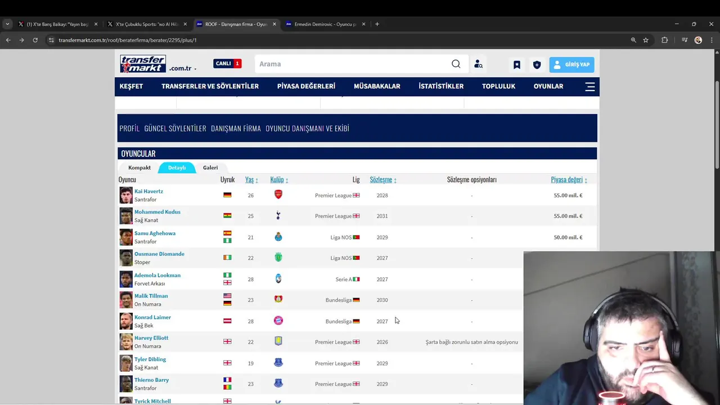This screenshot has height=405, width=720.
Task: Switch to Ermedin Demirovic browser tab
Action: pyautogui.click(x=325, y=24)
